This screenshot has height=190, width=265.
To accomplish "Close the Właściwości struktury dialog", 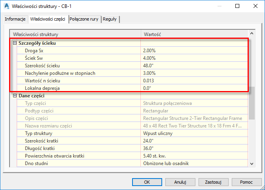I will click(256, 6).
